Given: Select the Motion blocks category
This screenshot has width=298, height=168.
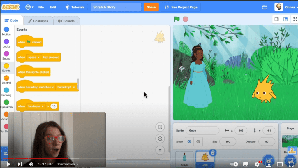Looking at the screenshot, I should [6, 32].
